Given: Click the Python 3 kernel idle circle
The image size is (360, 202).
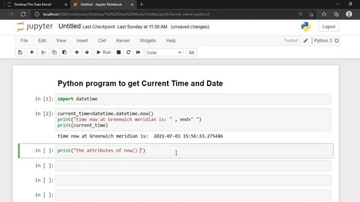Looking at the screenshot, I should click(x=336, y=41).
